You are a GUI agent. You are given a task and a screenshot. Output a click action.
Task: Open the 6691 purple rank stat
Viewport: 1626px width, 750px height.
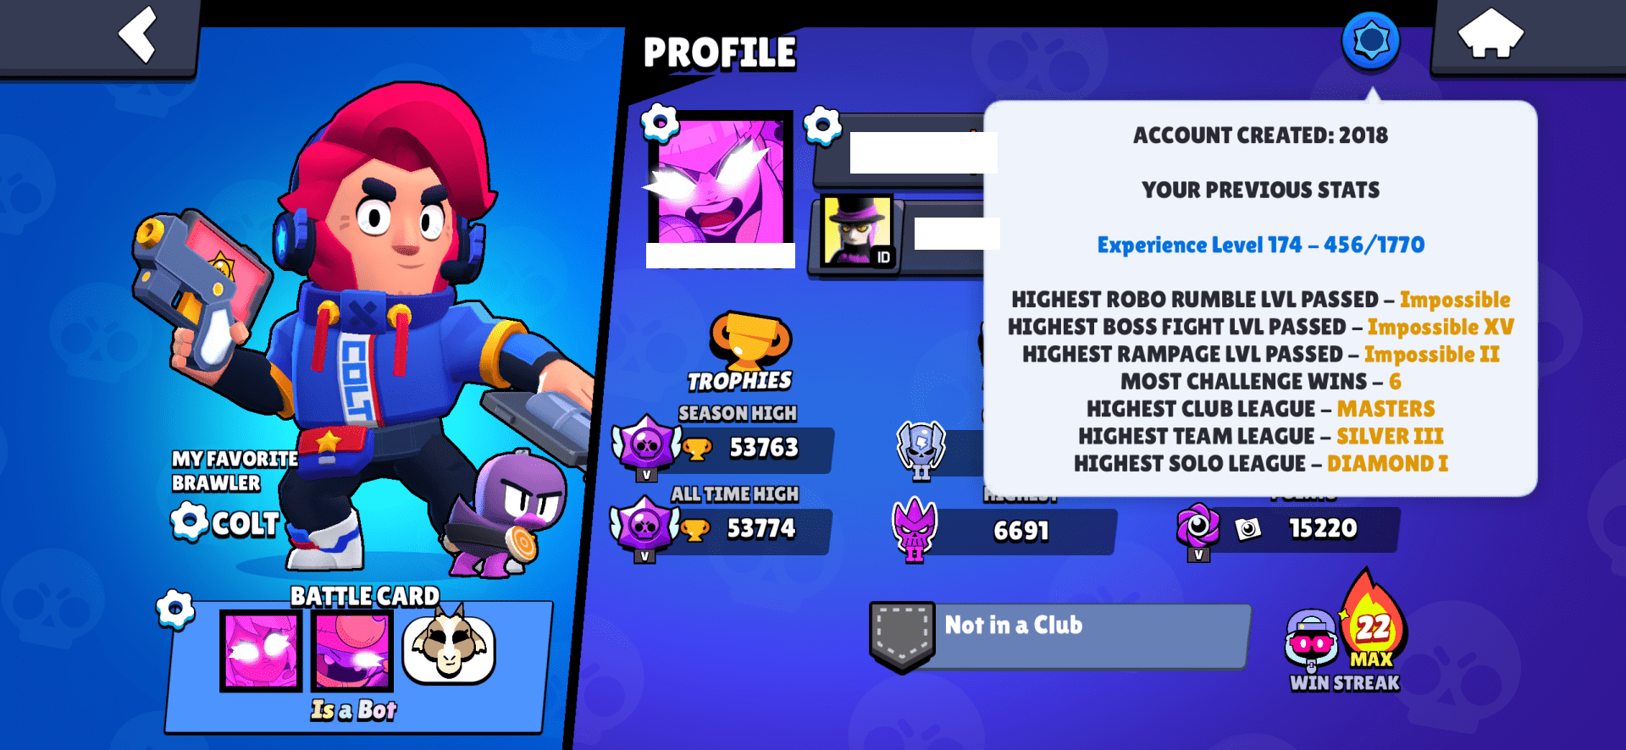coord(1005,529)
